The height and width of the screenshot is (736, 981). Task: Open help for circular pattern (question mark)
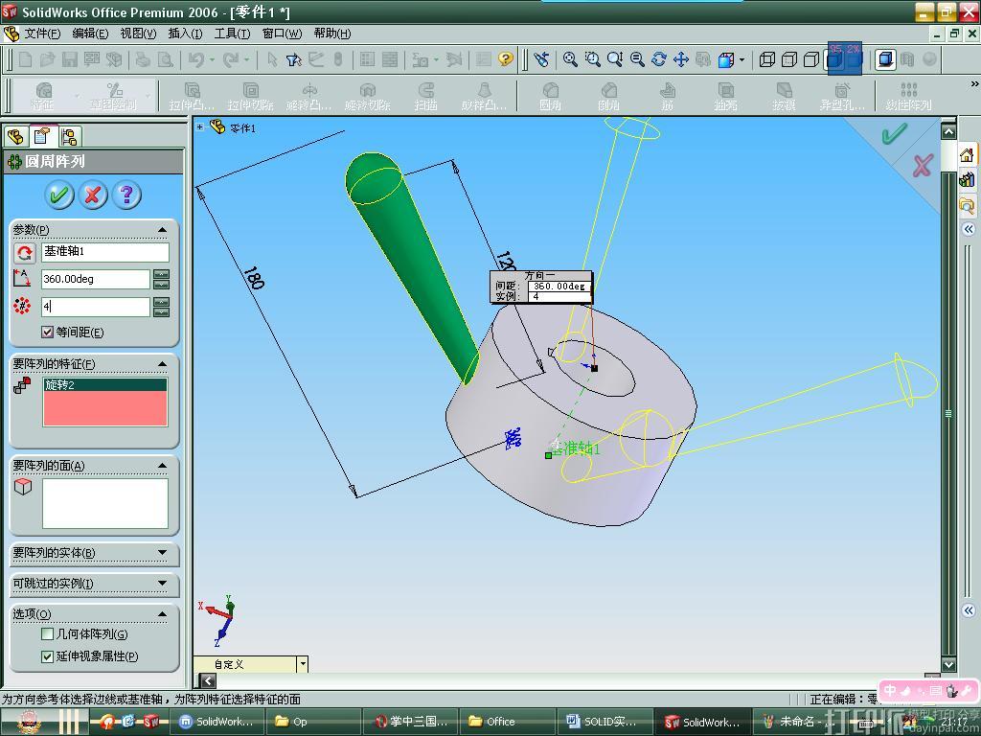126,195
